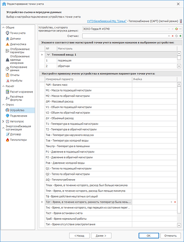
Task: Click the magistral list scroll-down arrow
Action: 179,66
